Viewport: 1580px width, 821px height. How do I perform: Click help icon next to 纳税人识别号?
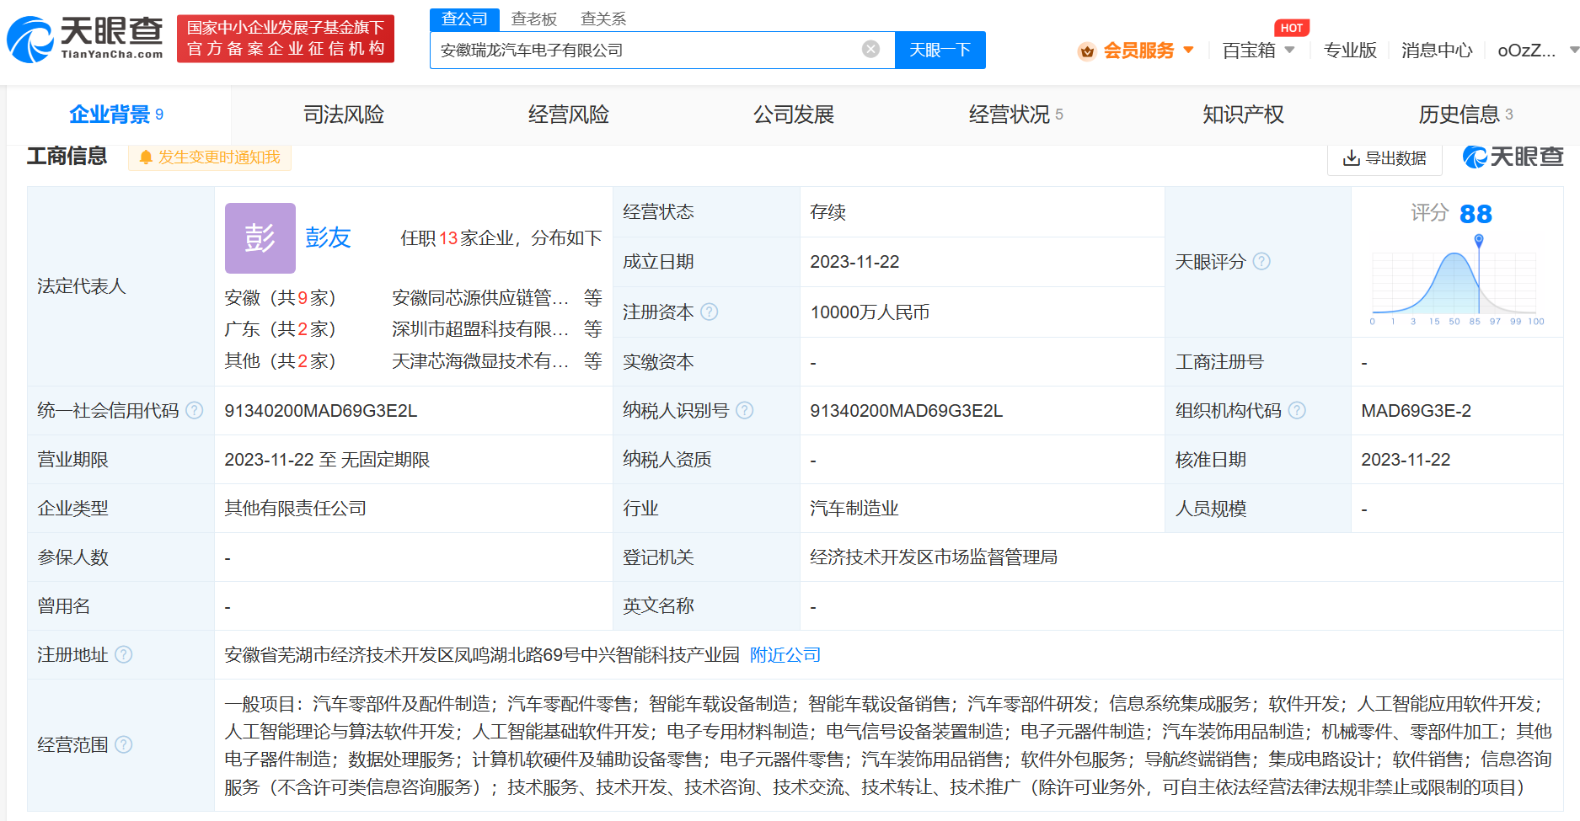[744, 411]
